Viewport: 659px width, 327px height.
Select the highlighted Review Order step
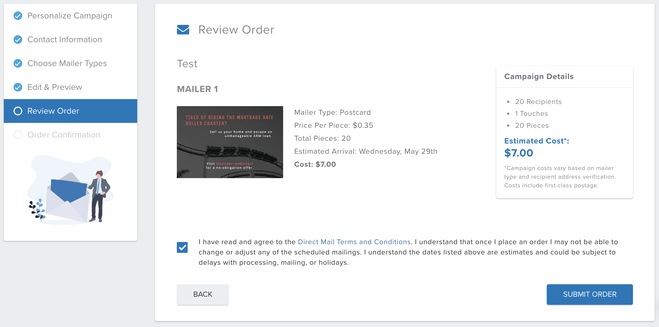pyautogui.click(x=71, y=111)
